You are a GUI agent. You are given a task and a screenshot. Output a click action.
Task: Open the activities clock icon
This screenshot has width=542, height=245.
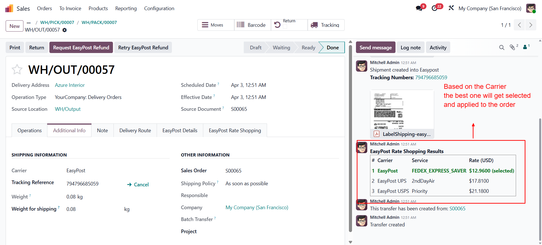click(435, 8)
